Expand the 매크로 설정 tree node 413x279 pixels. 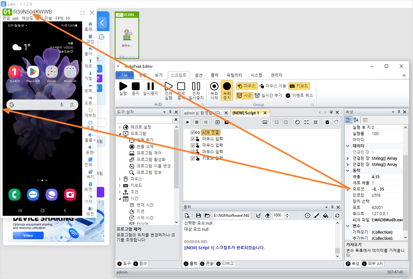click(x=119, y=127)
